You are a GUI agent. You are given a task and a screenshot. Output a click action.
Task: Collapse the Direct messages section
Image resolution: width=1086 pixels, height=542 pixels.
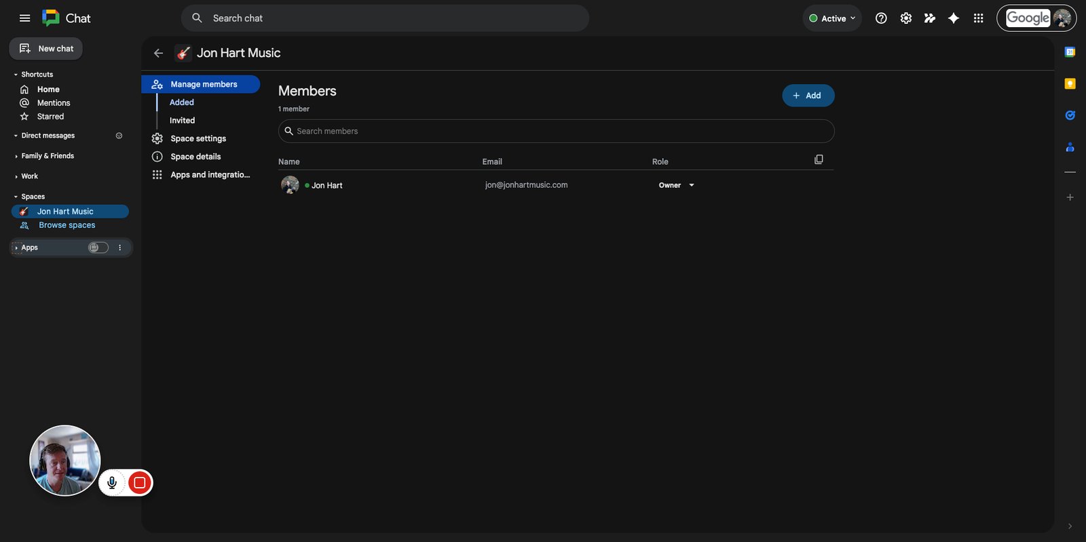pyautogui.click(x=16, y=136)
